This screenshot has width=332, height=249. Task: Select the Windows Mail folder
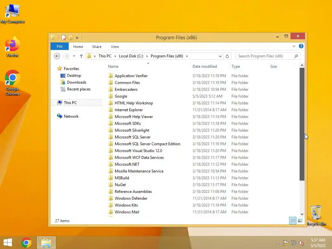coord(127,212)
